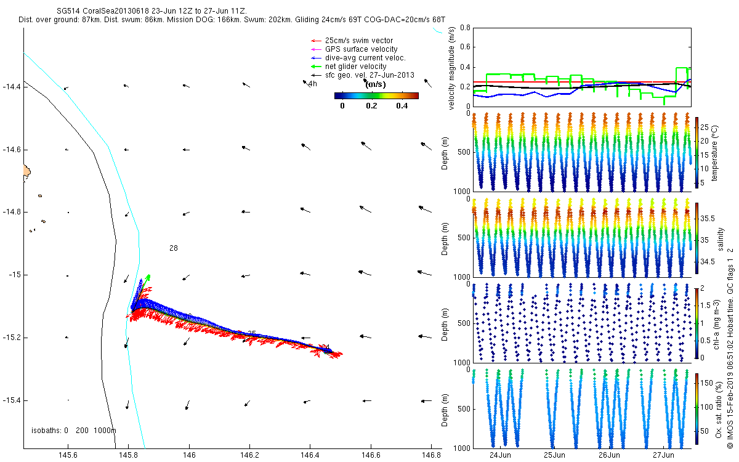Click the temperature (°C) colorbar
The image size is (739, 462).
pyautogui.click(x=697, y=152)
